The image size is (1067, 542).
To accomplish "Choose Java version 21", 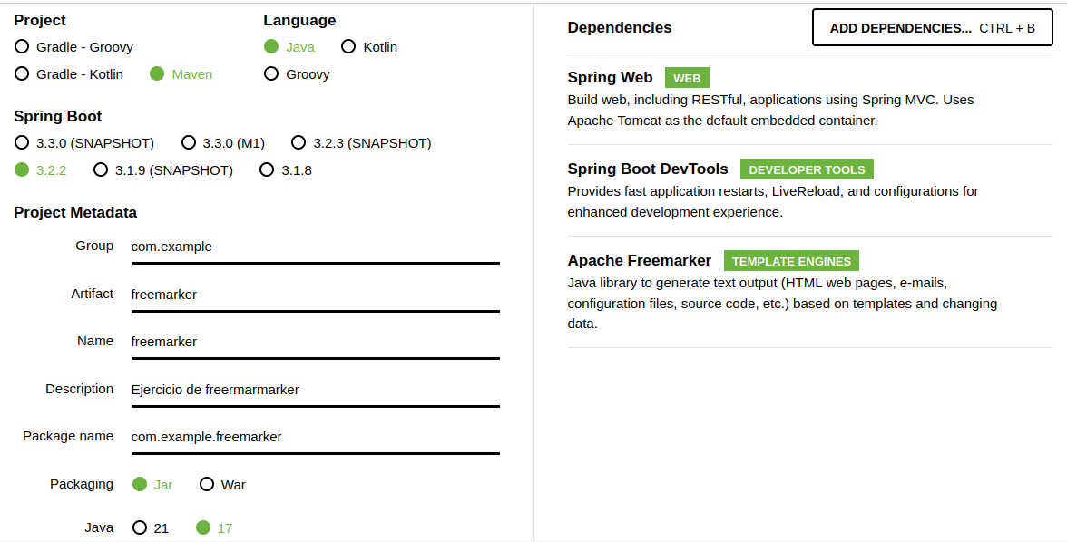I will click(x=151, y=527).
